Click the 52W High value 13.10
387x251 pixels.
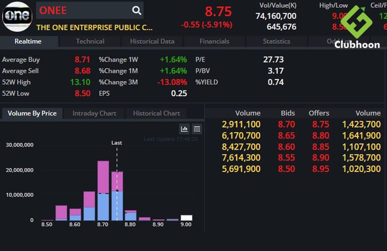(x=80, y=82)
